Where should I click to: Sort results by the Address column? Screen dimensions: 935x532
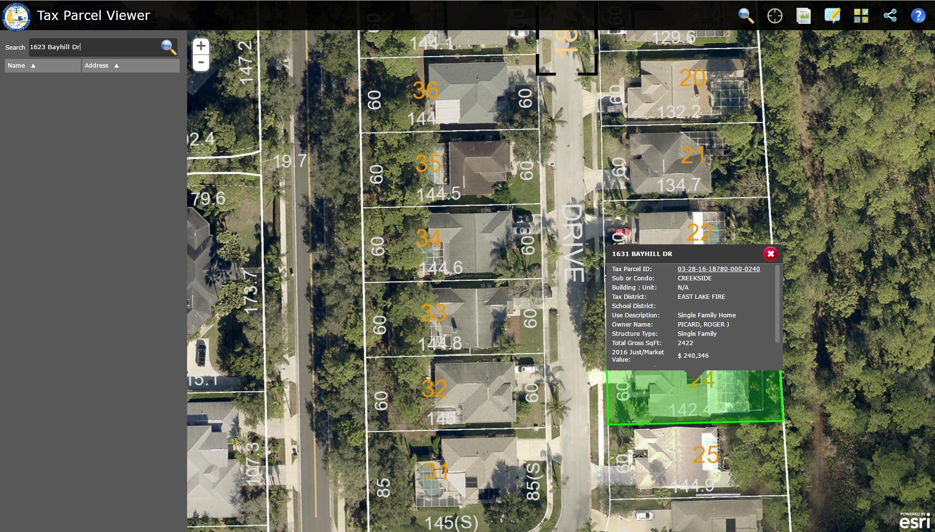(130, 66)
